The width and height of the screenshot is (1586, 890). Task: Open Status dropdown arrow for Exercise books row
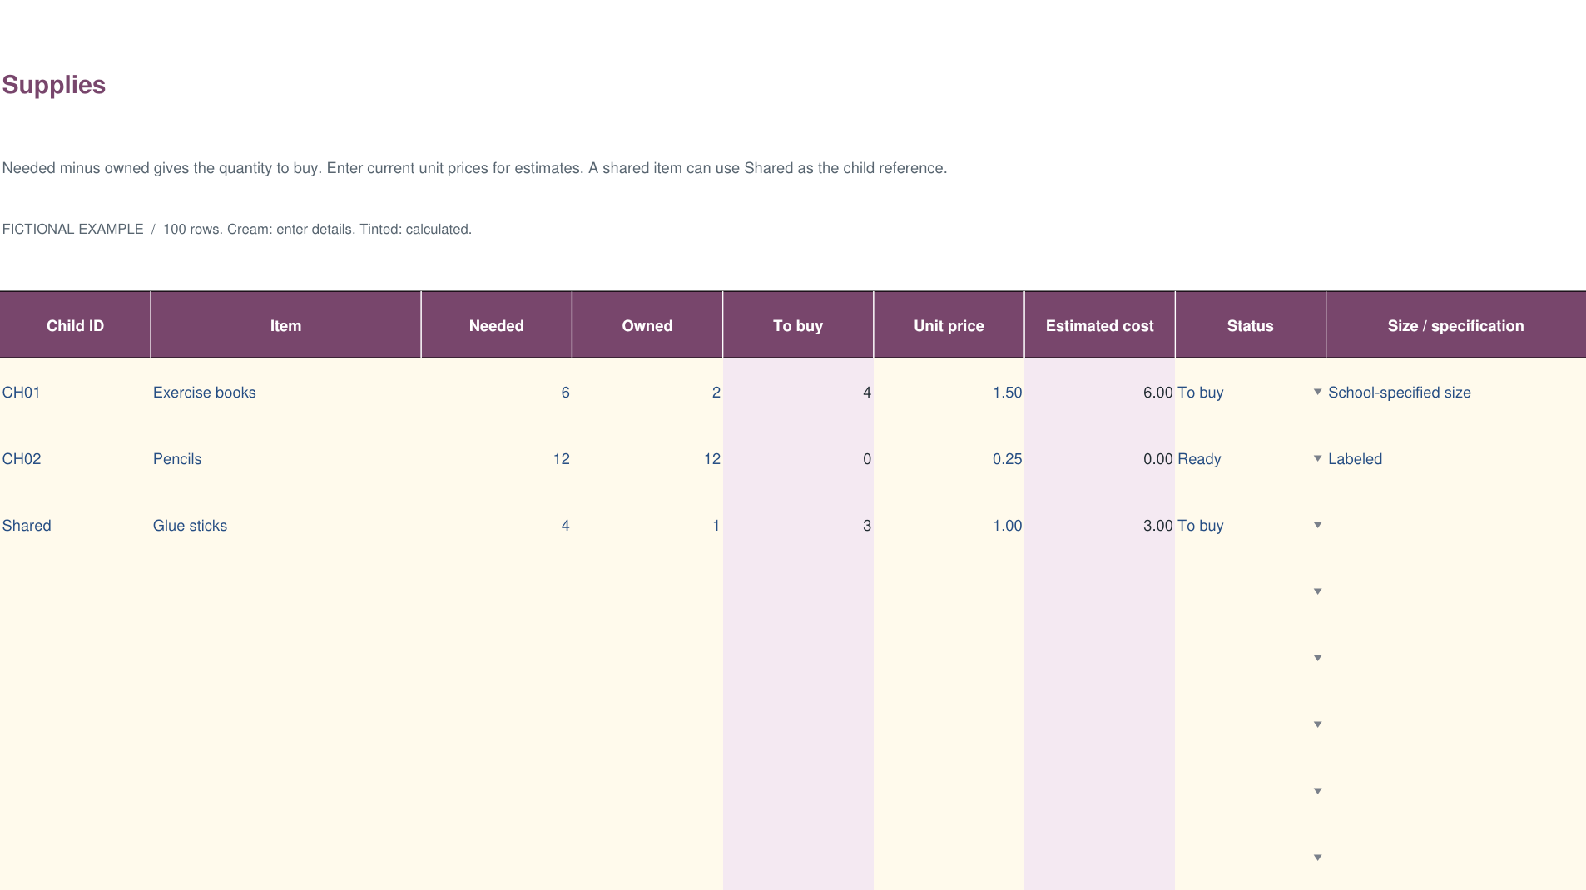(1317, 392)
